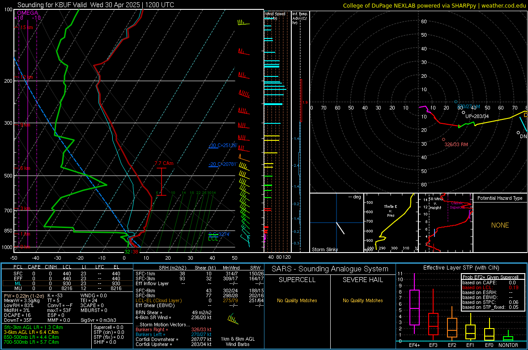Select the SR Wind v. Height inset label
Image resolution: width=528 pixels, height=350 pixels.
point(435,203)
